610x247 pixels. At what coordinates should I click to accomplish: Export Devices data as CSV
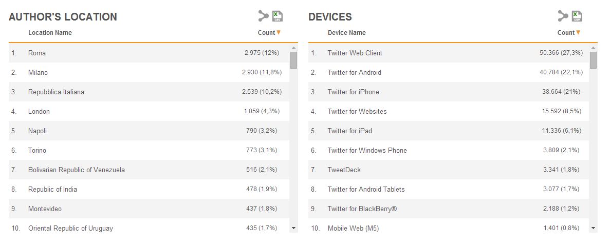[577, 16]
